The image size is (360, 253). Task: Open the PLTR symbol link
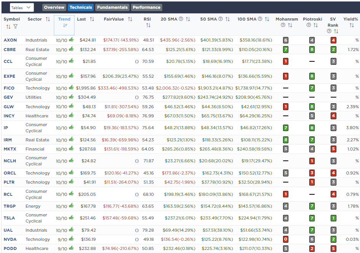[x=9, y=182]
